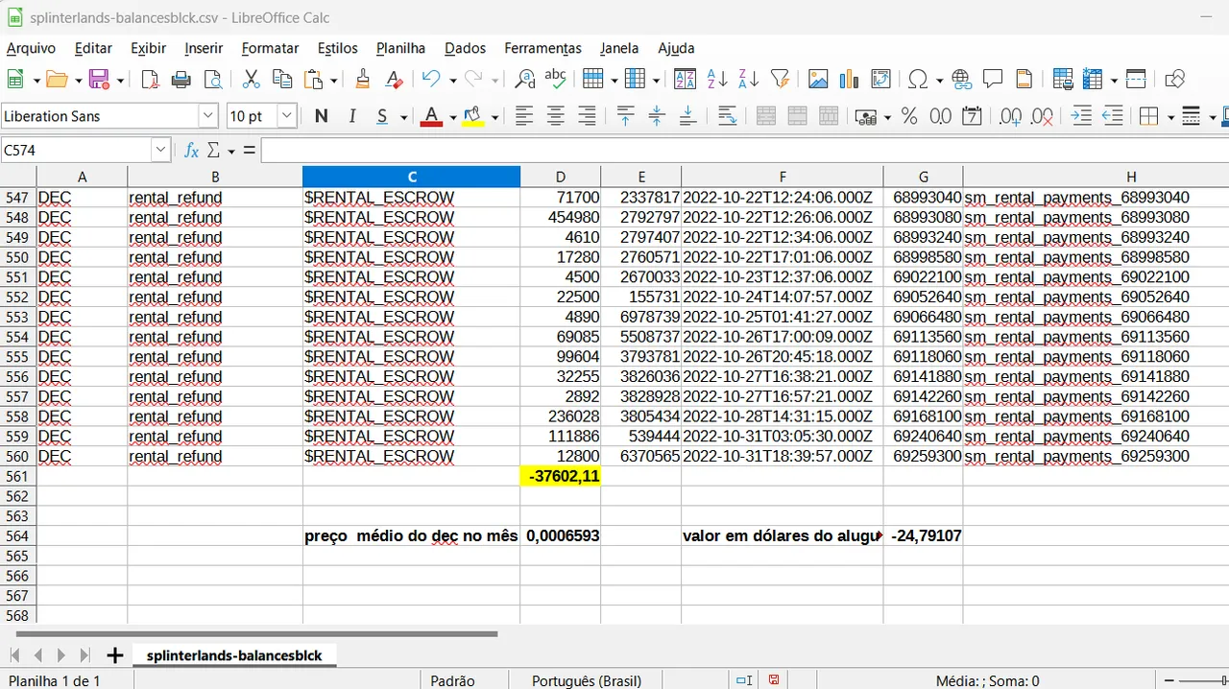Export directly as PDF
The height and width of the screenshot is (689, 1229).
click(x=150, y=80)
